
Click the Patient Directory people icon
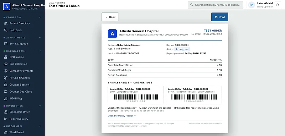(x=6, y=23)
